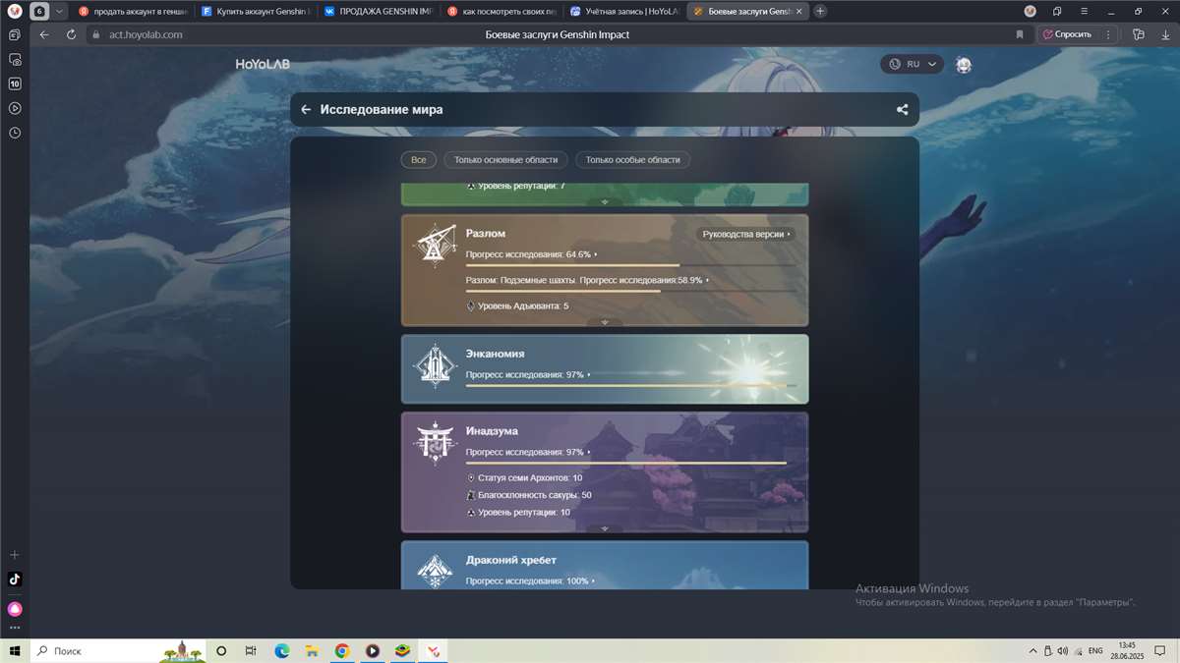Switch the ENG input language
This screenshot has height=663, width=1180.
pos(1094,650)
